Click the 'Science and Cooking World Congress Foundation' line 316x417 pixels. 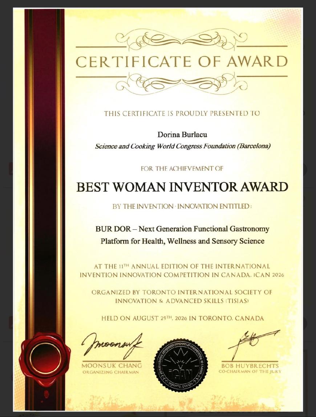(x=183, y=146)
